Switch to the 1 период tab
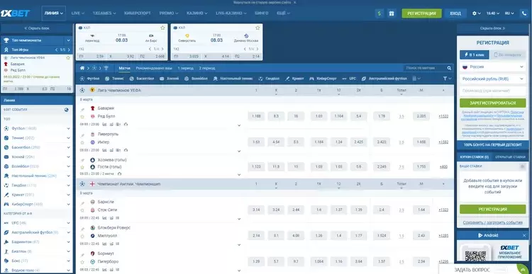The height and width of the screenshot is (274, 532). point(185,68)
